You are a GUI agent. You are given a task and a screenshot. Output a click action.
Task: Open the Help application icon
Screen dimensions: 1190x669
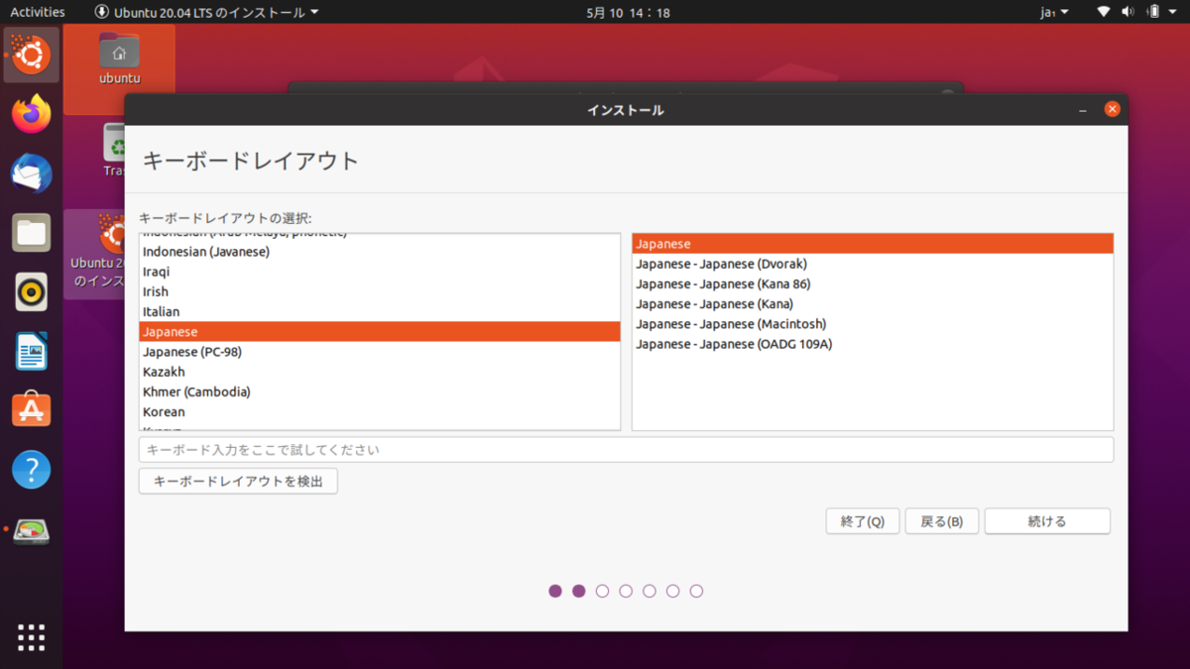[x=31, y=469]
